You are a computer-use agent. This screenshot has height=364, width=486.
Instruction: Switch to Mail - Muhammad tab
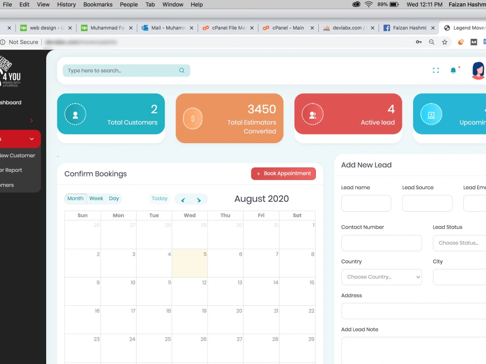(x=167, y=28)
